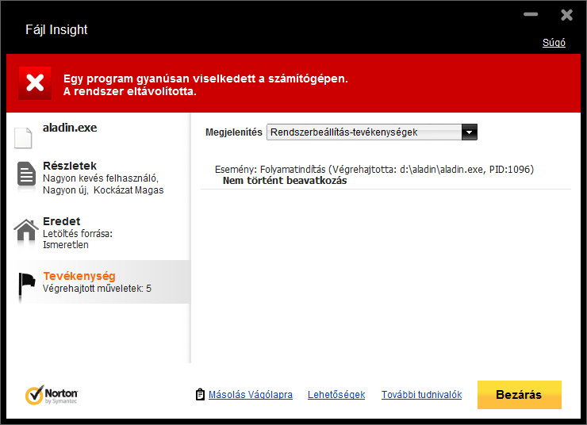Click the aladin.exe file icon
Screen dimensions: 587x425
click(23, 138)
